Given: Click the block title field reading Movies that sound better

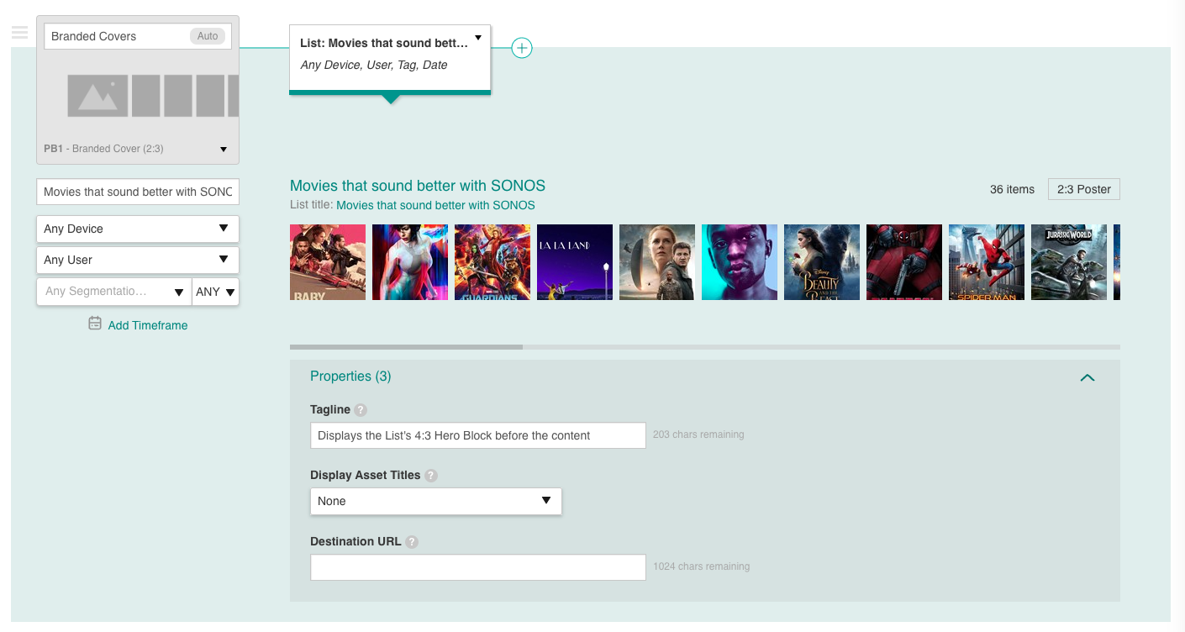Looking at the screenshot, I should pos(138,192).
